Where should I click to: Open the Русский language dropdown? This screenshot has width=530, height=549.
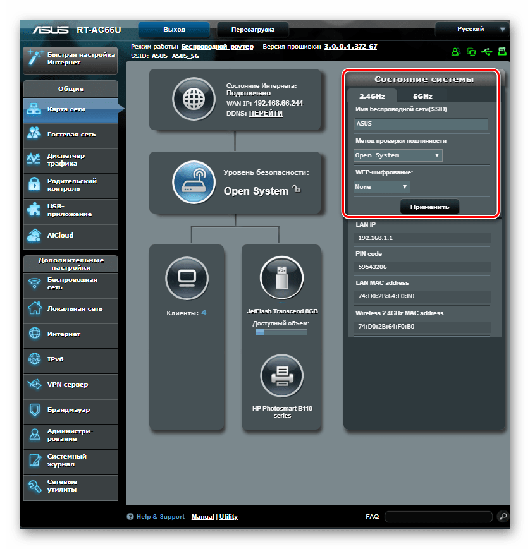(471, 29)
